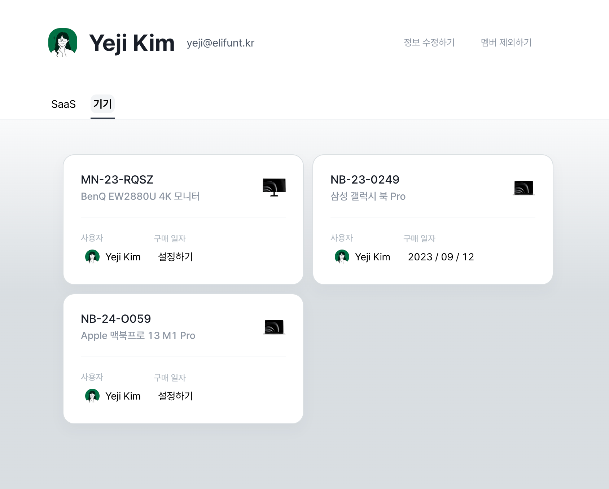609x489 pixels.
Task: Click user avatar in NB-23-0249 card
Action: click(342, 257)
